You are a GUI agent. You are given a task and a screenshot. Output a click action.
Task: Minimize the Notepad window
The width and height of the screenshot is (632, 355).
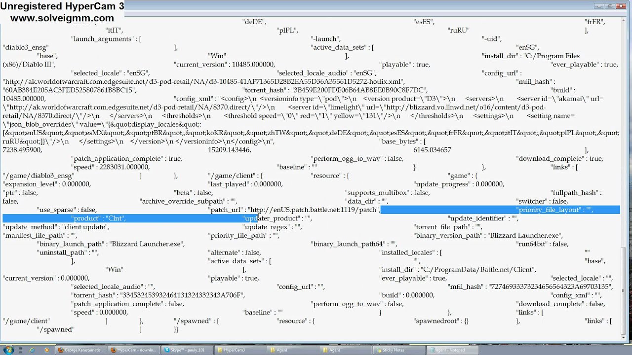[598, 6]
